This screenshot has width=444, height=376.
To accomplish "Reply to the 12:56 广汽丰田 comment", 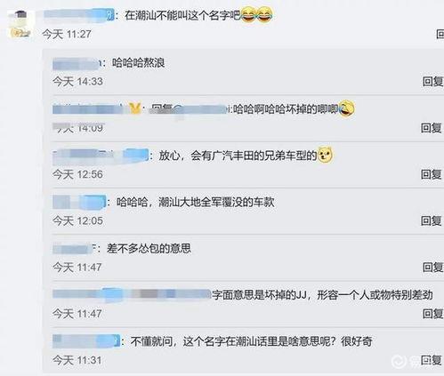I will click(x=432, y=174).
